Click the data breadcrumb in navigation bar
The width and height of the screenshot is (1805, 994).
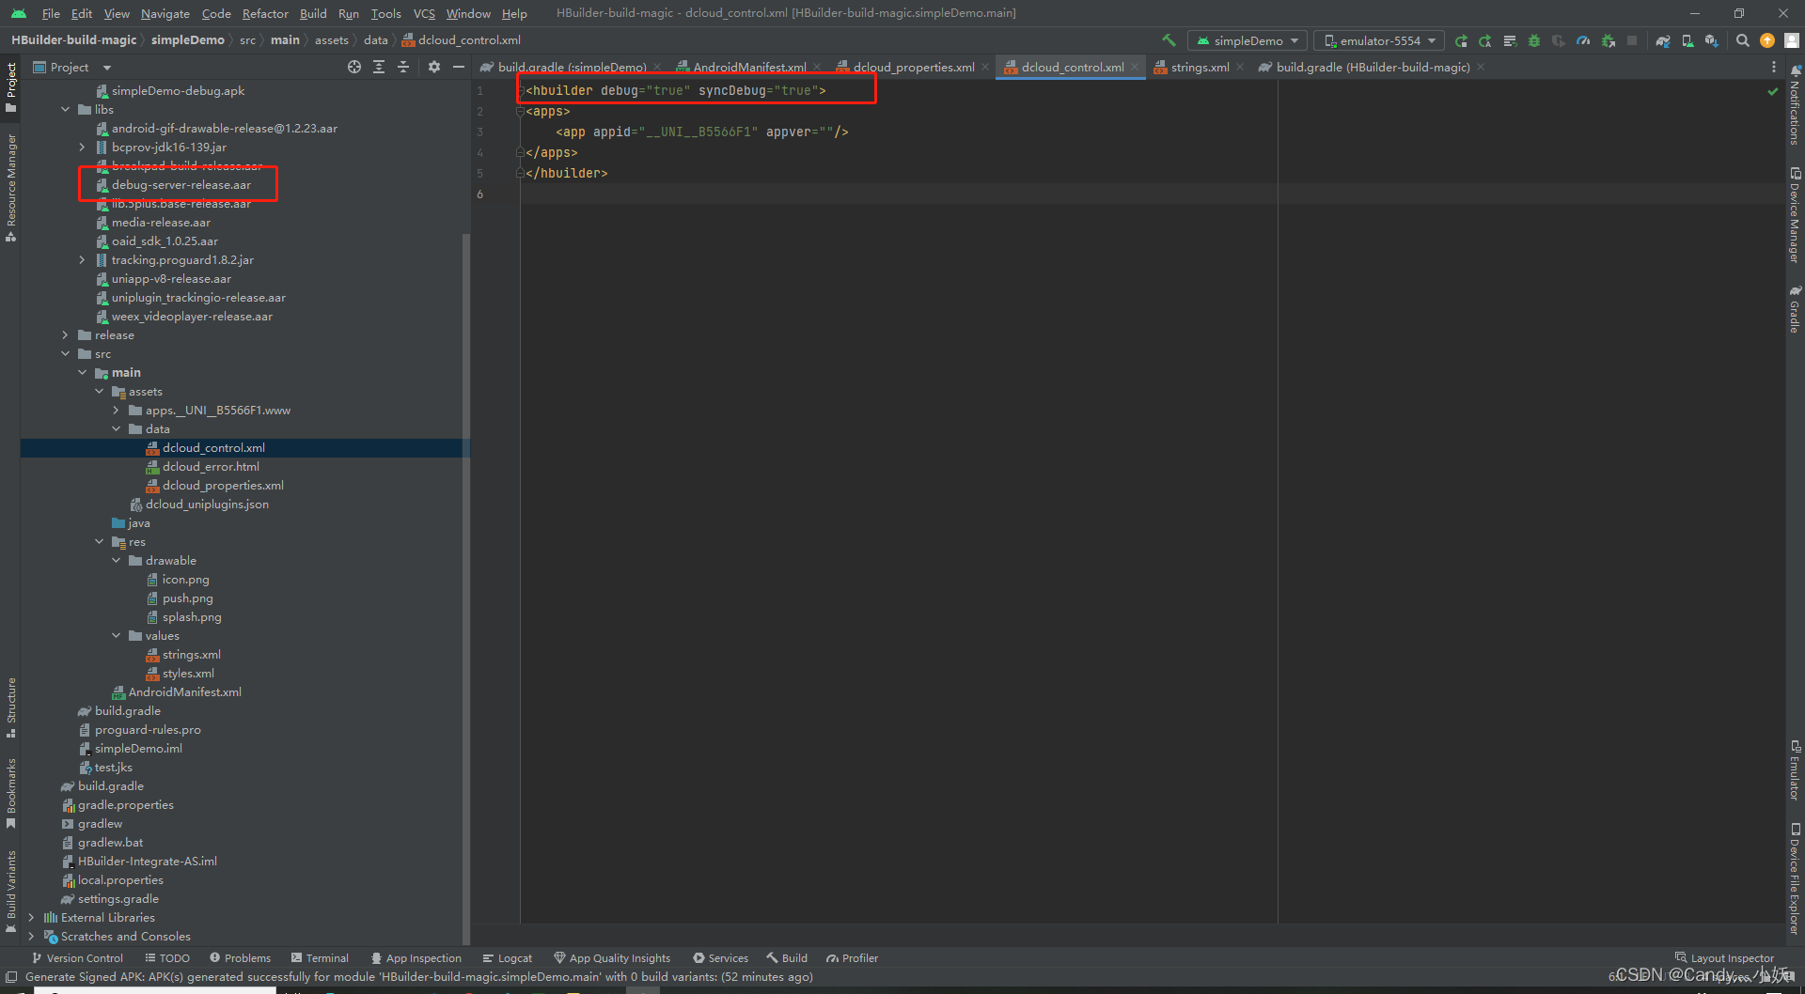click(375, 40)
